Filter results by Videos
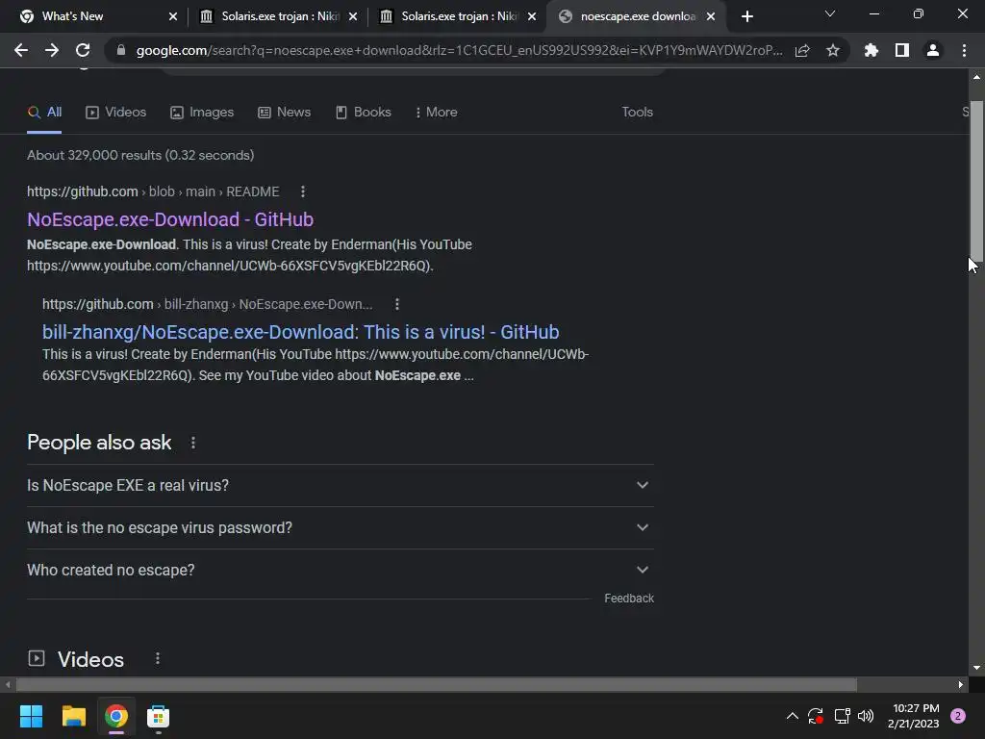The width and height of the screenshot is (985, 739). 116,112
